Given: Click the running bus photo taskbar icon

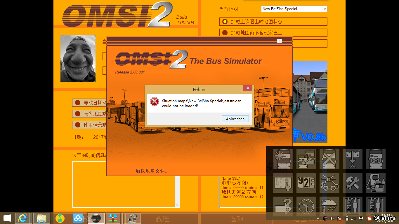Looking at the screenshot, I should point(96,218).
